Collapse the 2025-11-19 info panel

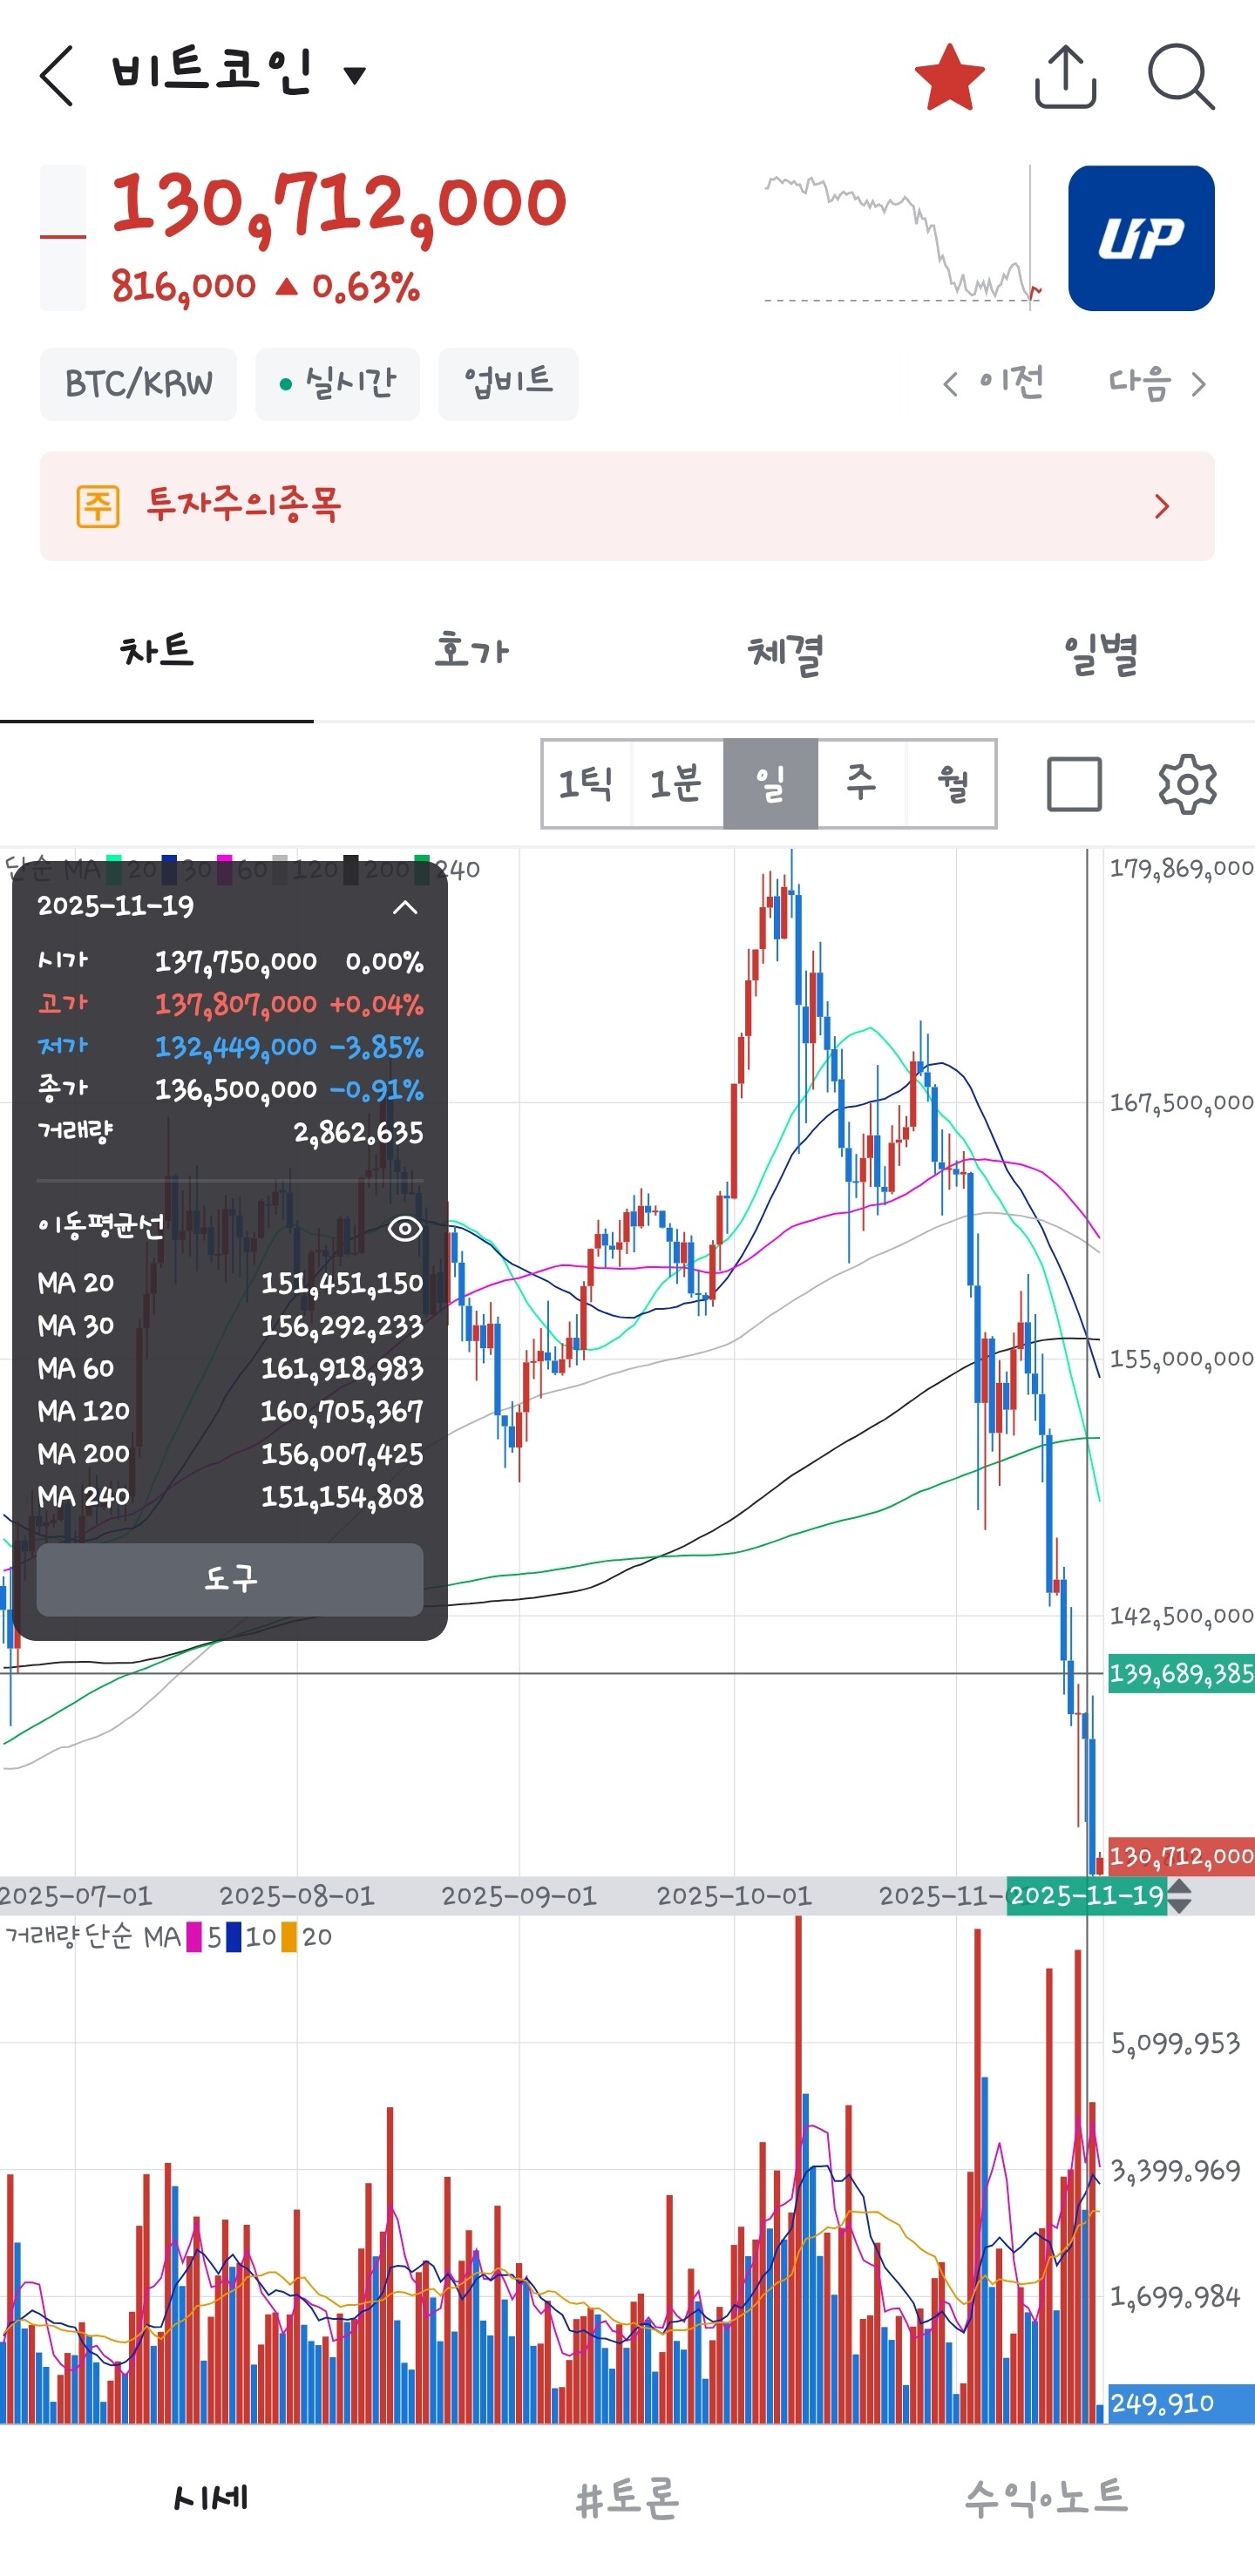405,907
